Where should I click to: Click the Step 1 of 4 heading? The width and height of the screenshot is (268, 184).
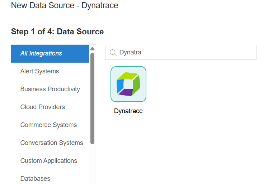pos(57,32)
